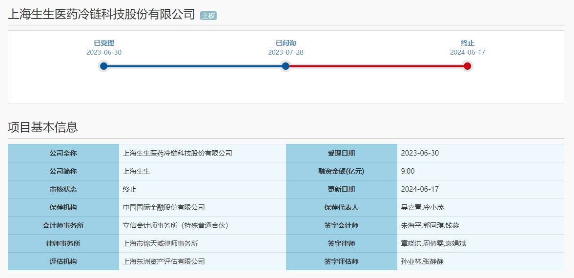Screen dimensions: 574x278
Task: Click the red progress line segment
Action: point(376,66)
